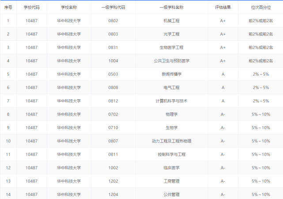This screenshot has width=283, height=199.
Task: Click the 序号 column header
Action: pos(8,8)
